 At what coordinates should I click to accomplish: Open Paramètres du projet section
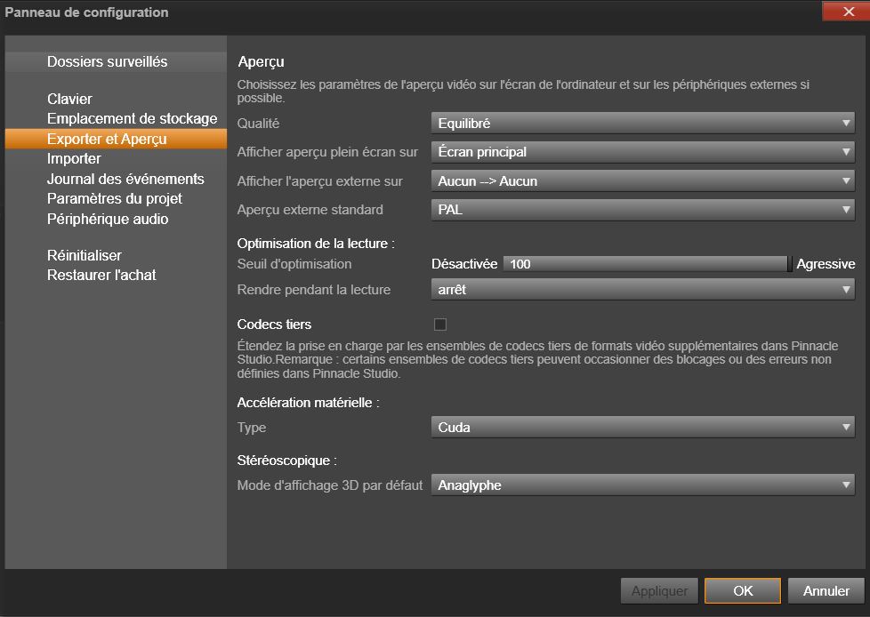114,198
